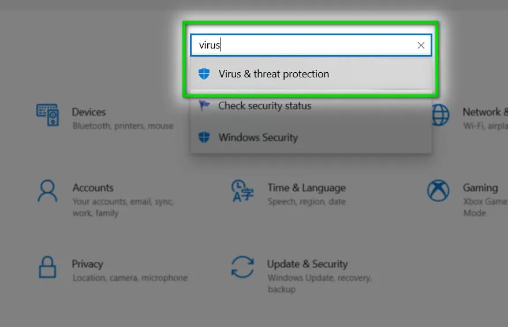Pick the Windows Security search result
The height and width of the screenshot is (327, 508).
pyautogui.click(x=311, y=138)
